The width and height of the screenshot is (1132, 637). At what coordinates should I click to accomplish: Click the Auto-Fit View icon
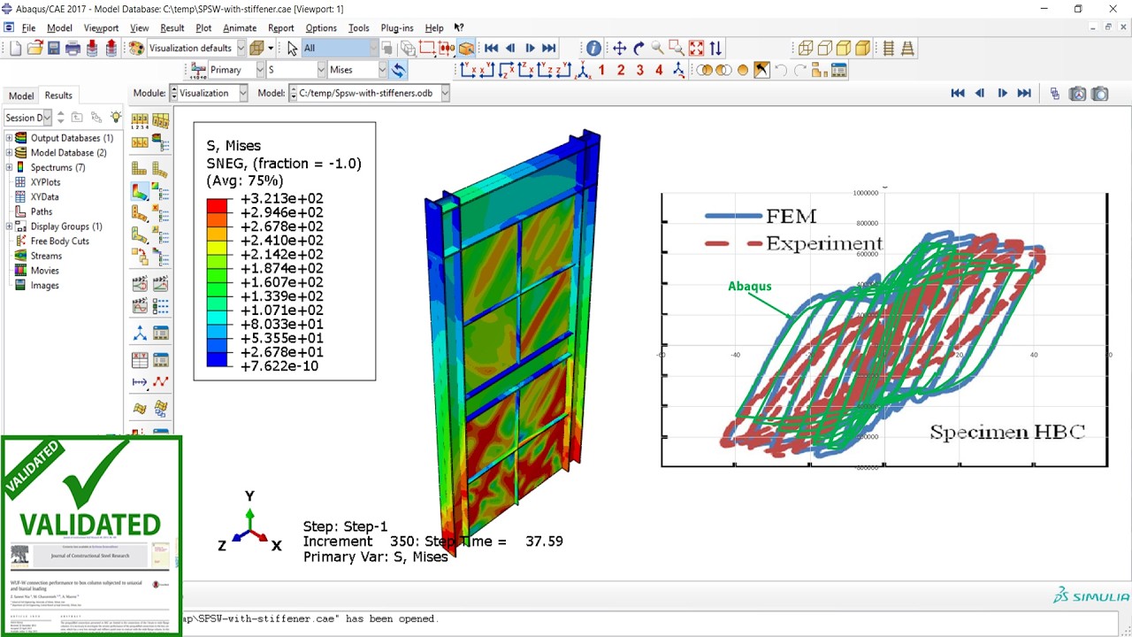pyautogui.click(x=696, y=49)
